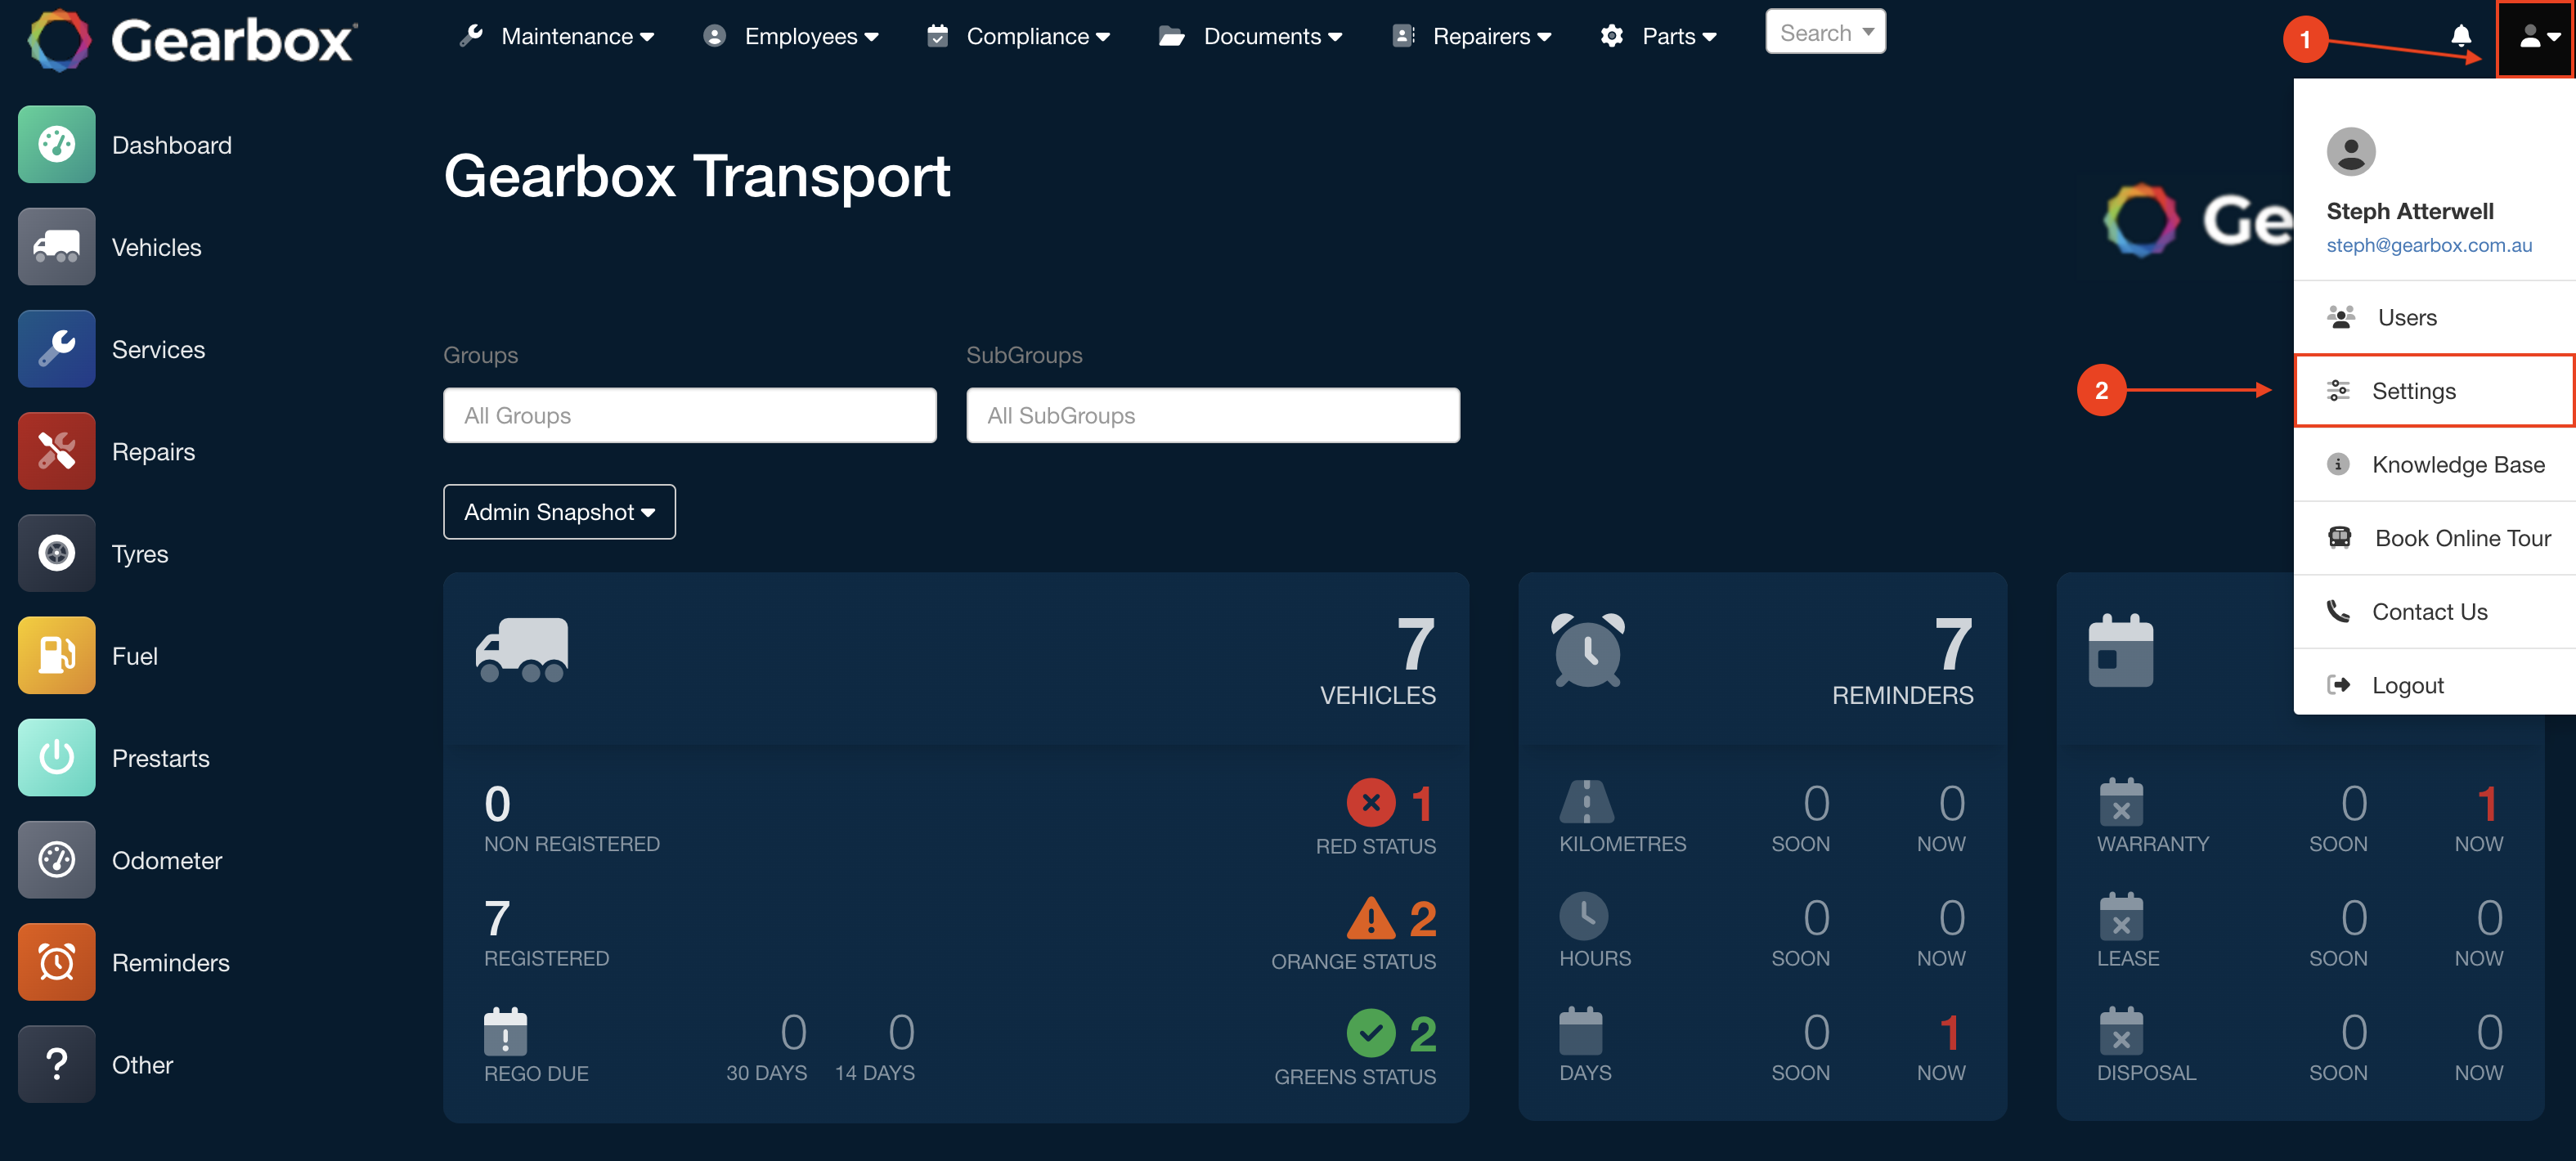This screenshot has height=1161, width=2576.
Task: Click the green checkmark status icon
Action: [1371, 1033]
